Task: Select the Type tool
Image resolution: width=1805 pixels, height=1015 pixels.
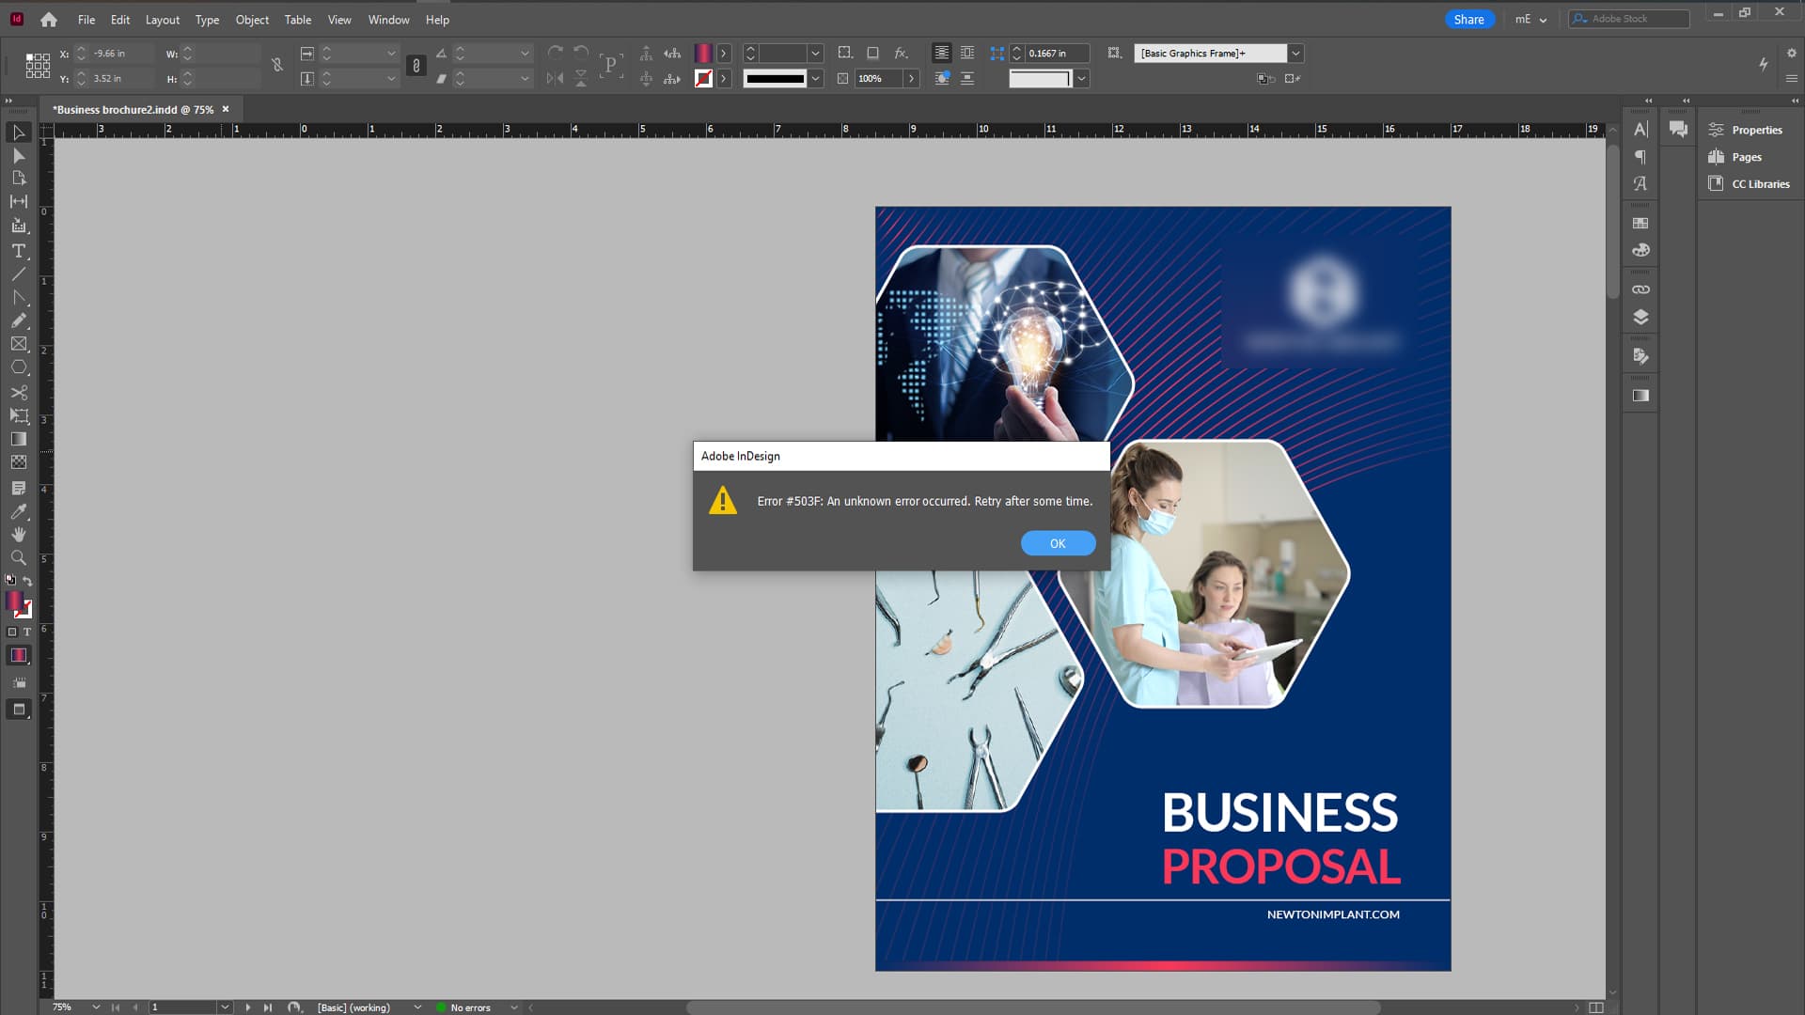Action: click(17, 251)
